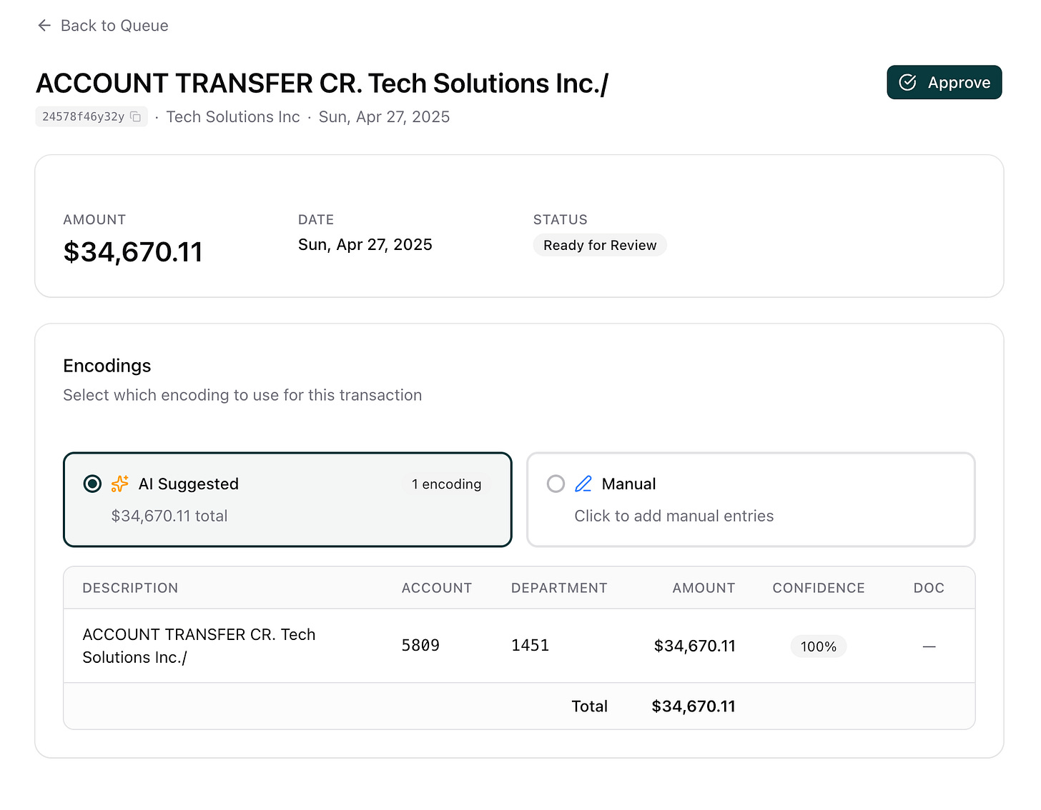Click the '1 encoding' badge
The image size is (1041, 810).
click(446, 484)
